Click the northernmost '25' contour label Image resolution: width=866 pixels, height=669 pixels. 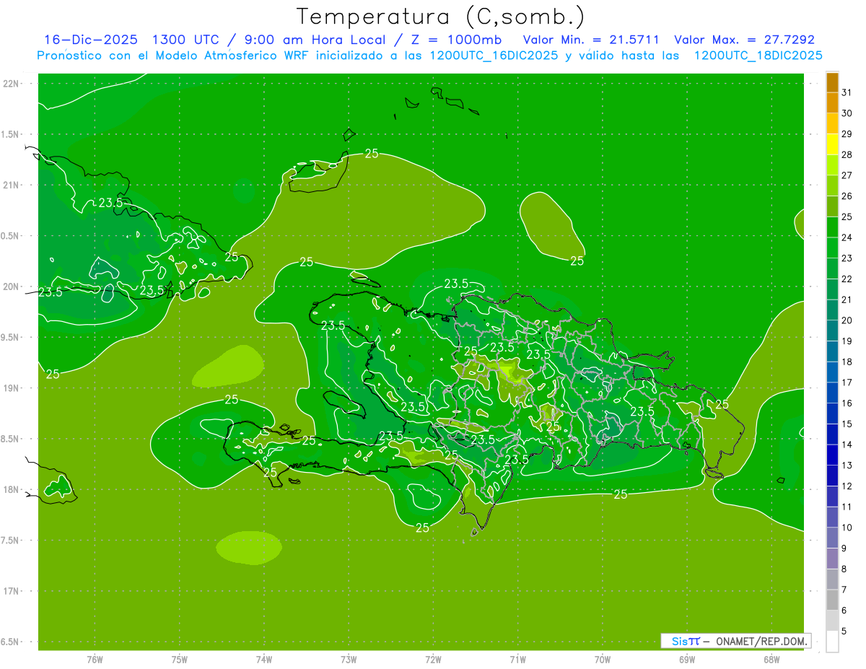pyautogui.click(x=372, y=153)
